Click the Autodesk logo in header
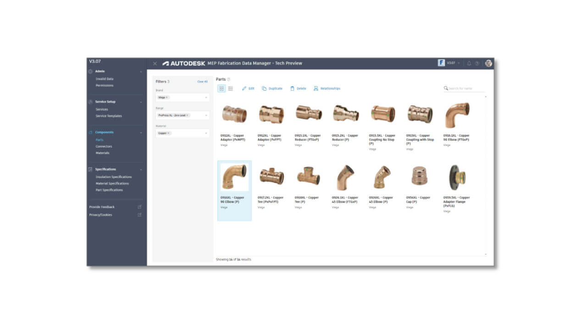 (184, 63)
